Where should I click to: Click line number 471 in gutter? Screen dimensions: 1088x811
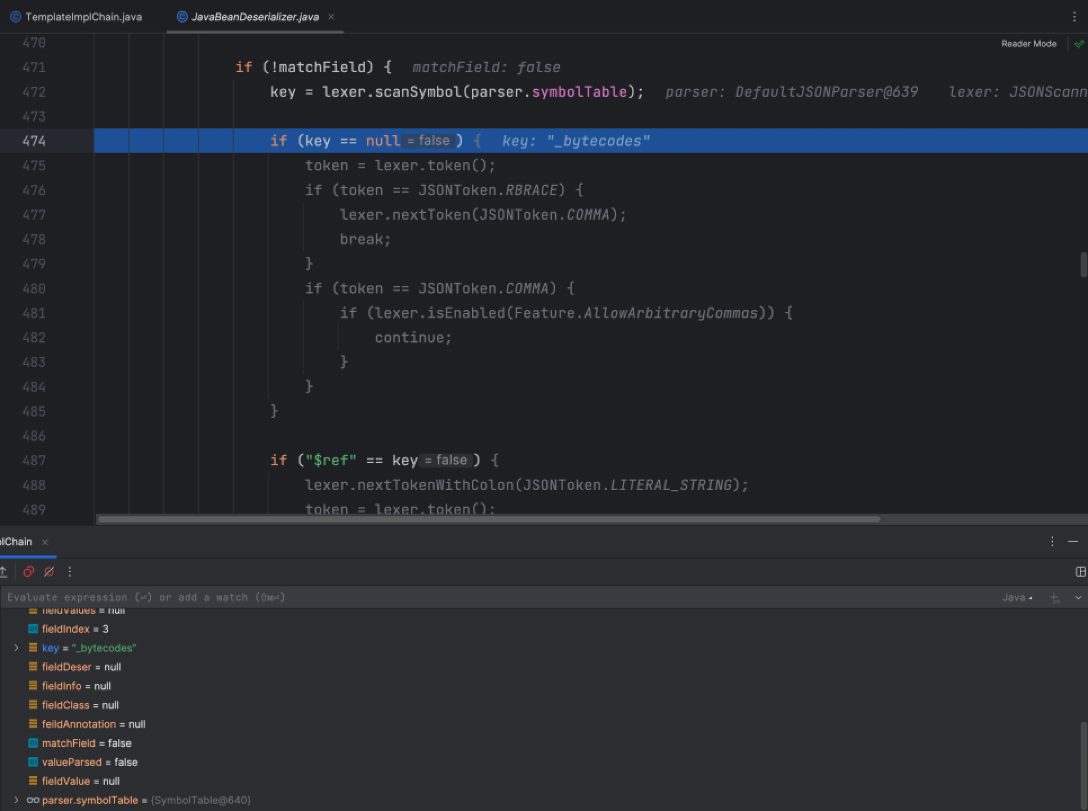[34, 67]
